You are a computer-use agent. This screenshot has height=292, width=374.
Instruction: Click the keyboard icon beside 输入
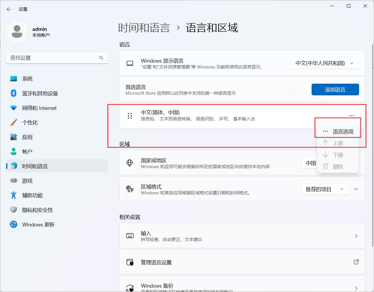[x=130, y=235]
